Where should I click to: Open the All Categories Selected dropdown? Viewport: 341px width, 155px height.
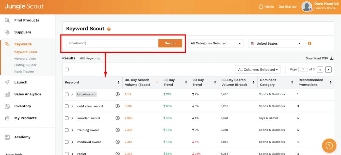click(x=216, y=43)
